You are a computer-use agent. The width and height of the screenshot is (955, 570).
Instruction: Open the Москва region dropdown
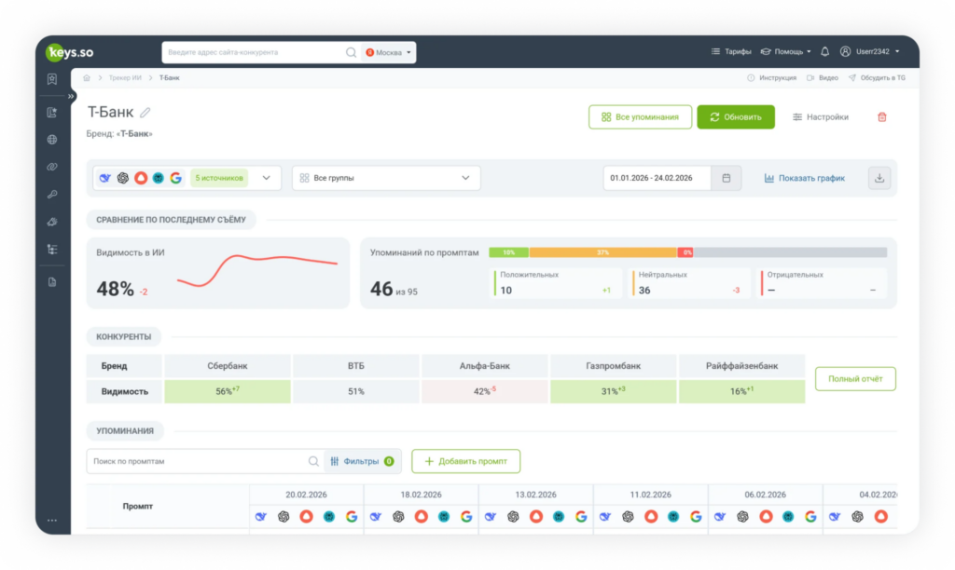389,52
